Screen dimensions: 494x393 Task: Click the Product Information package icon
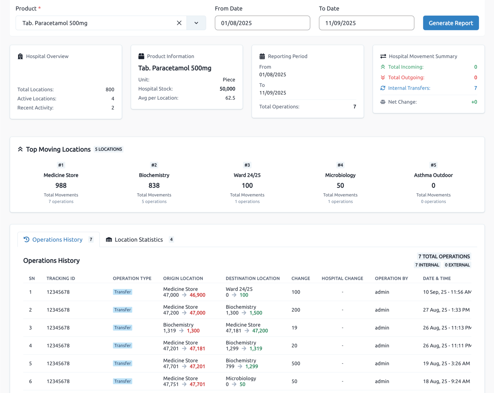tap(141, 56)
